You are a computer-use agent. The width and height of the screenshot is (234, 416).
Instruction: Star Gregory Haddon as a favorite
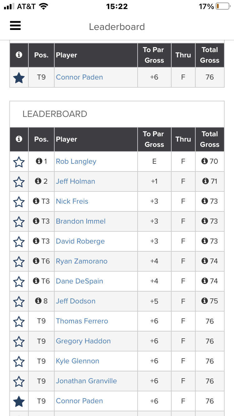19,341
